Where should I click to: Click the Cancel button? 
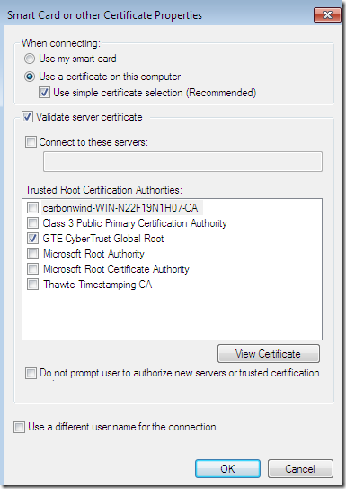click(x=300, y=468)
